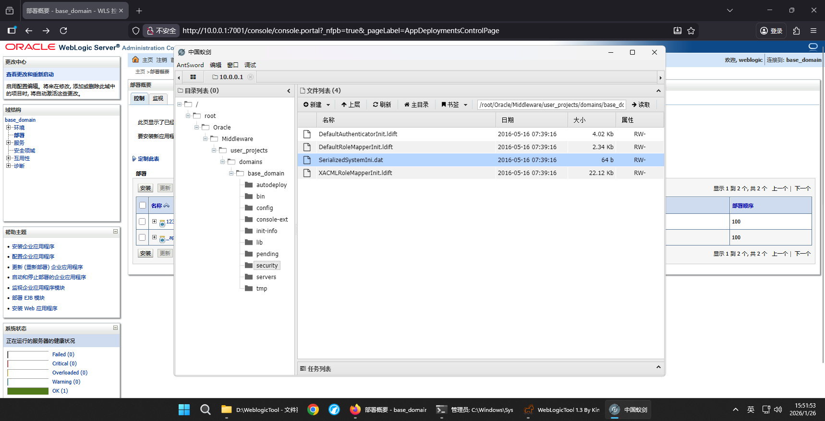Click 查看更改和重新启动 link
Viewport: 825px width, 421px height.
(x=30, y=74)
